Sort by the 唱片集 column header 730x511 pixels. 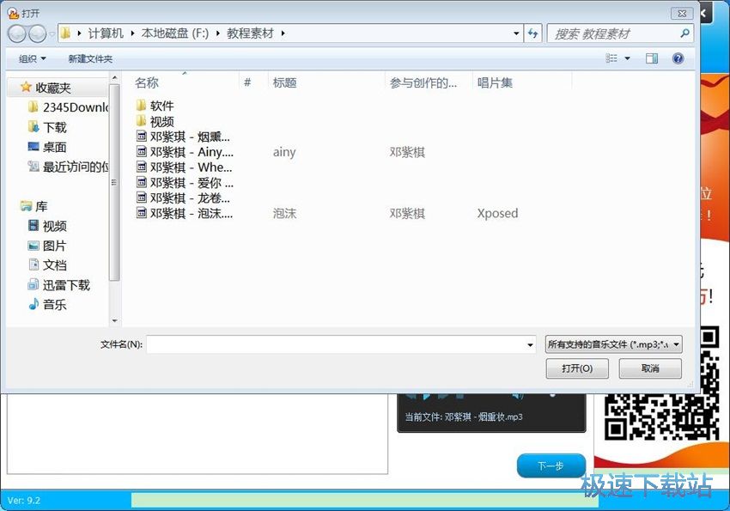(495, 82)
